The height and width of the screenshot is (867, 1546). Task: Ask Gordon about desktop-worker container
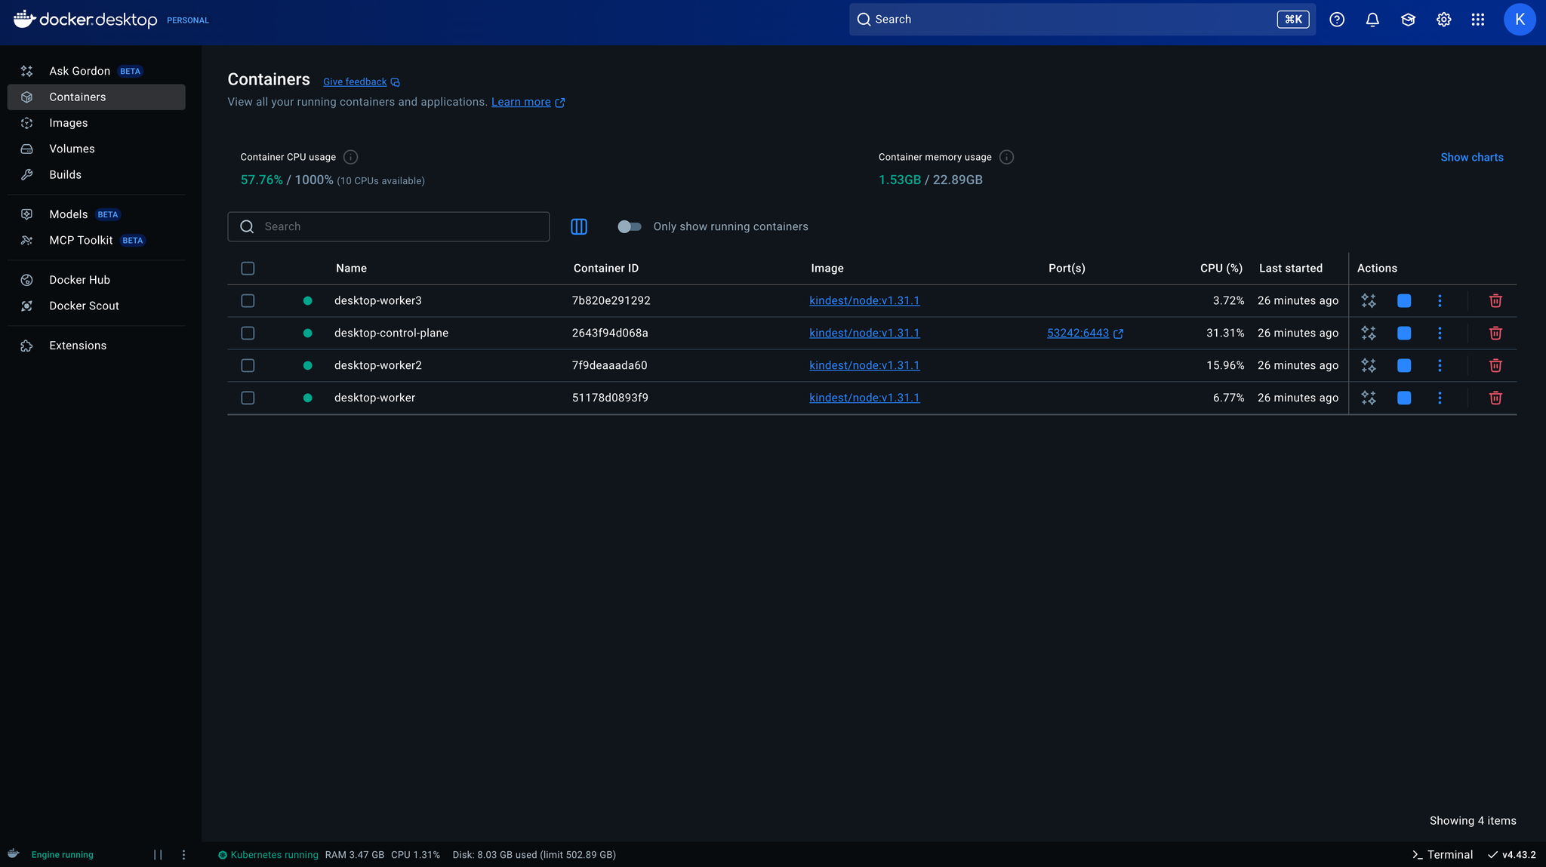pos(1369,398)
